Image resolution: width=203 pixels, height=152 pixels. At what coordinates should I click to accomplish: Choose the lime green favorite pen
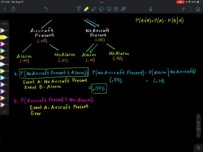[4, 71]
